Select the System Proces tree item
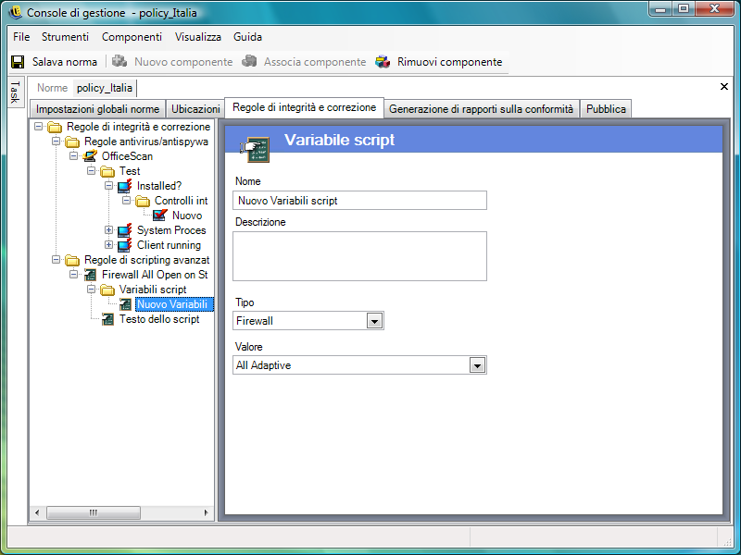741x555 pixels. tap(171, 230)
